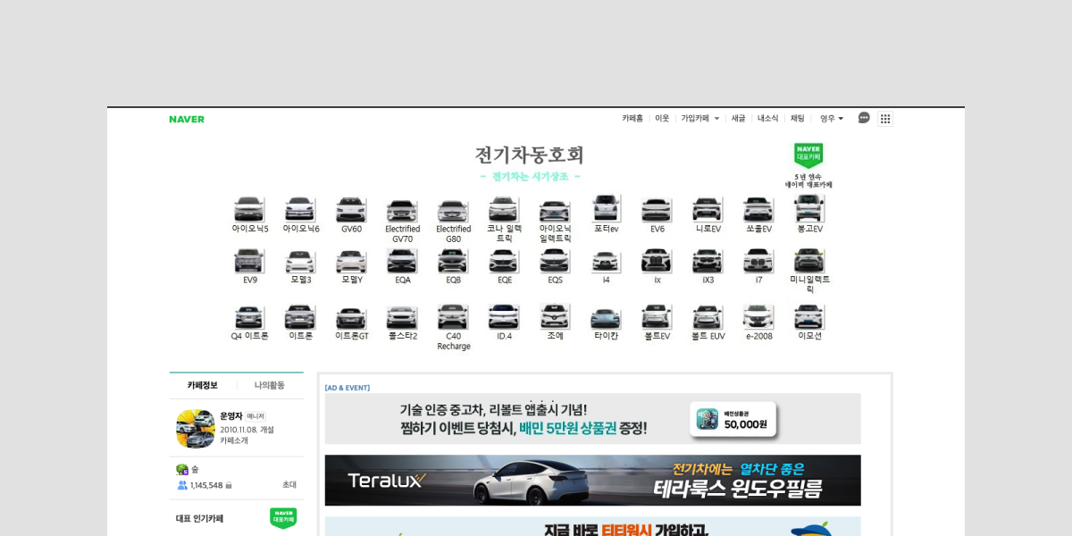Open 내소식 in top menu
The height and width of the screenshot is (536, 1072).
click(768, 118)
